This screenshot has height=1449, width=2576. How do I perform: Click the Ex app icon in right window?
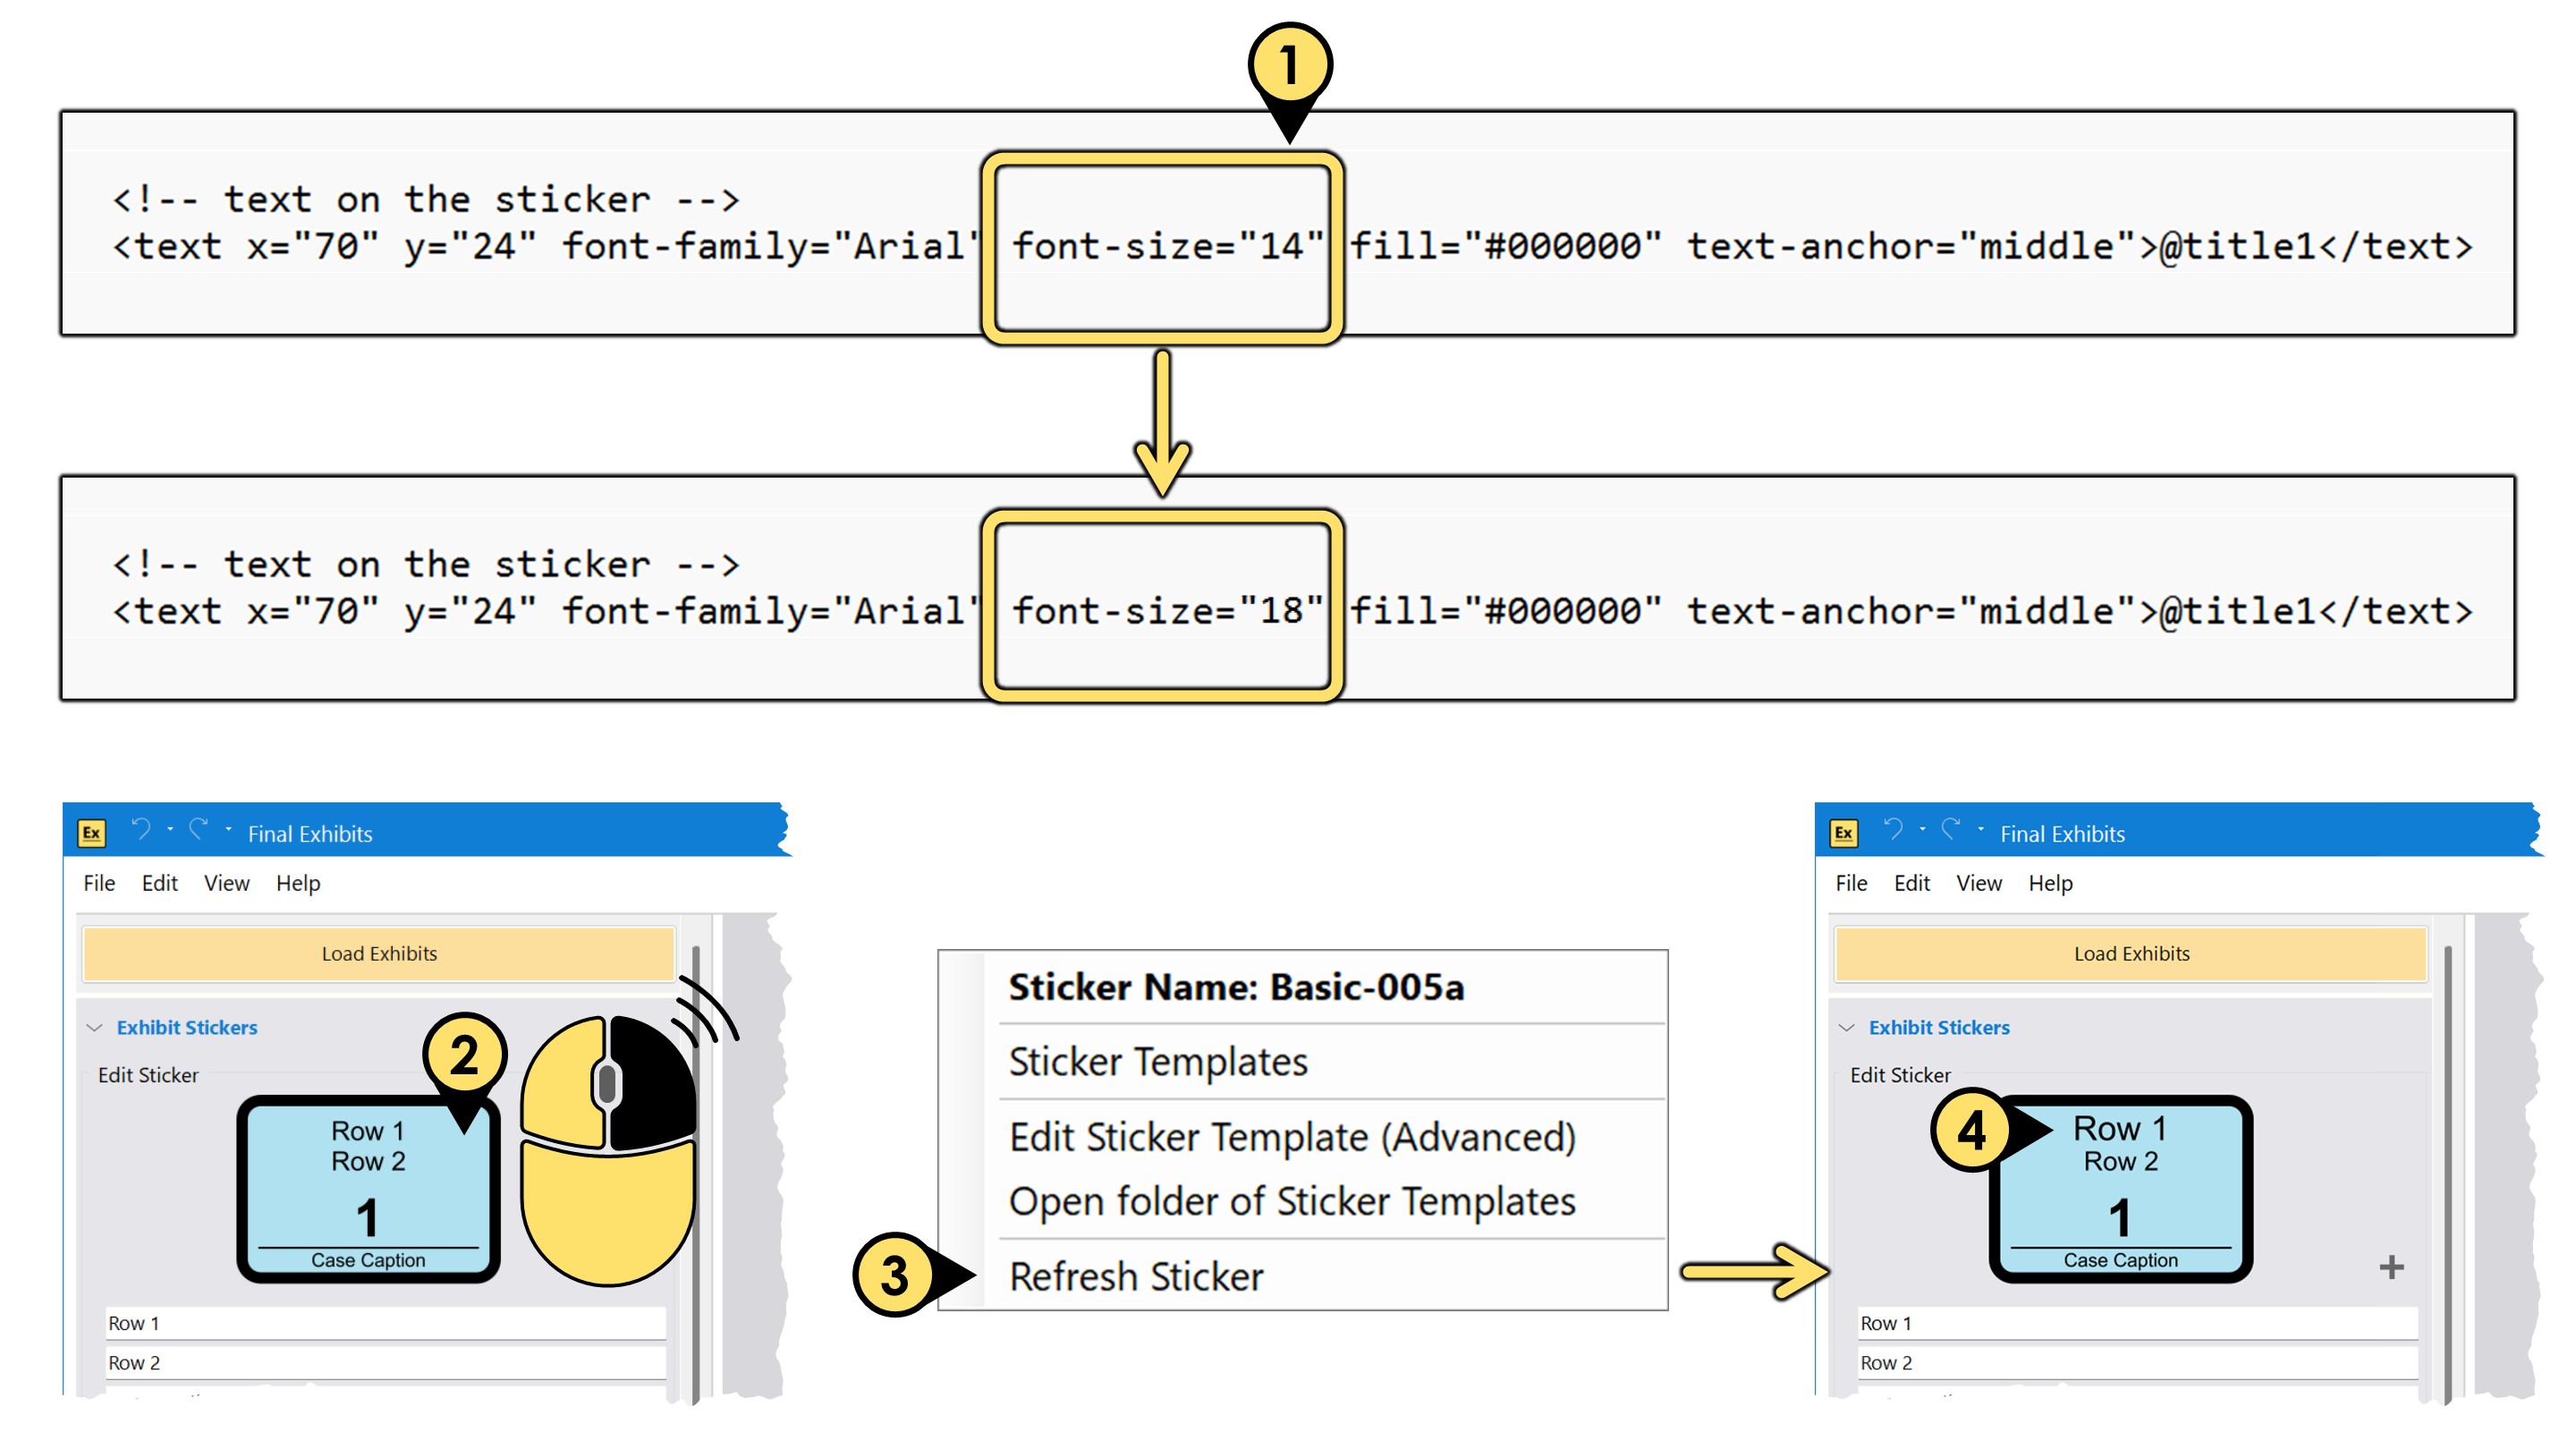1843,832
